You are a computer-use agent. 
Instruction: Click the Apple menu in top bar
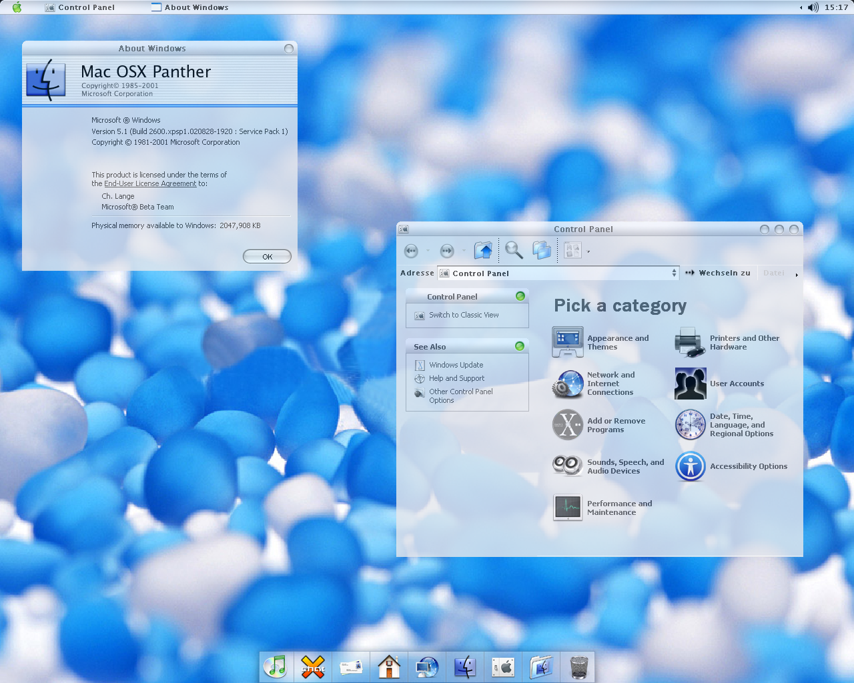(x=17, y=7)
